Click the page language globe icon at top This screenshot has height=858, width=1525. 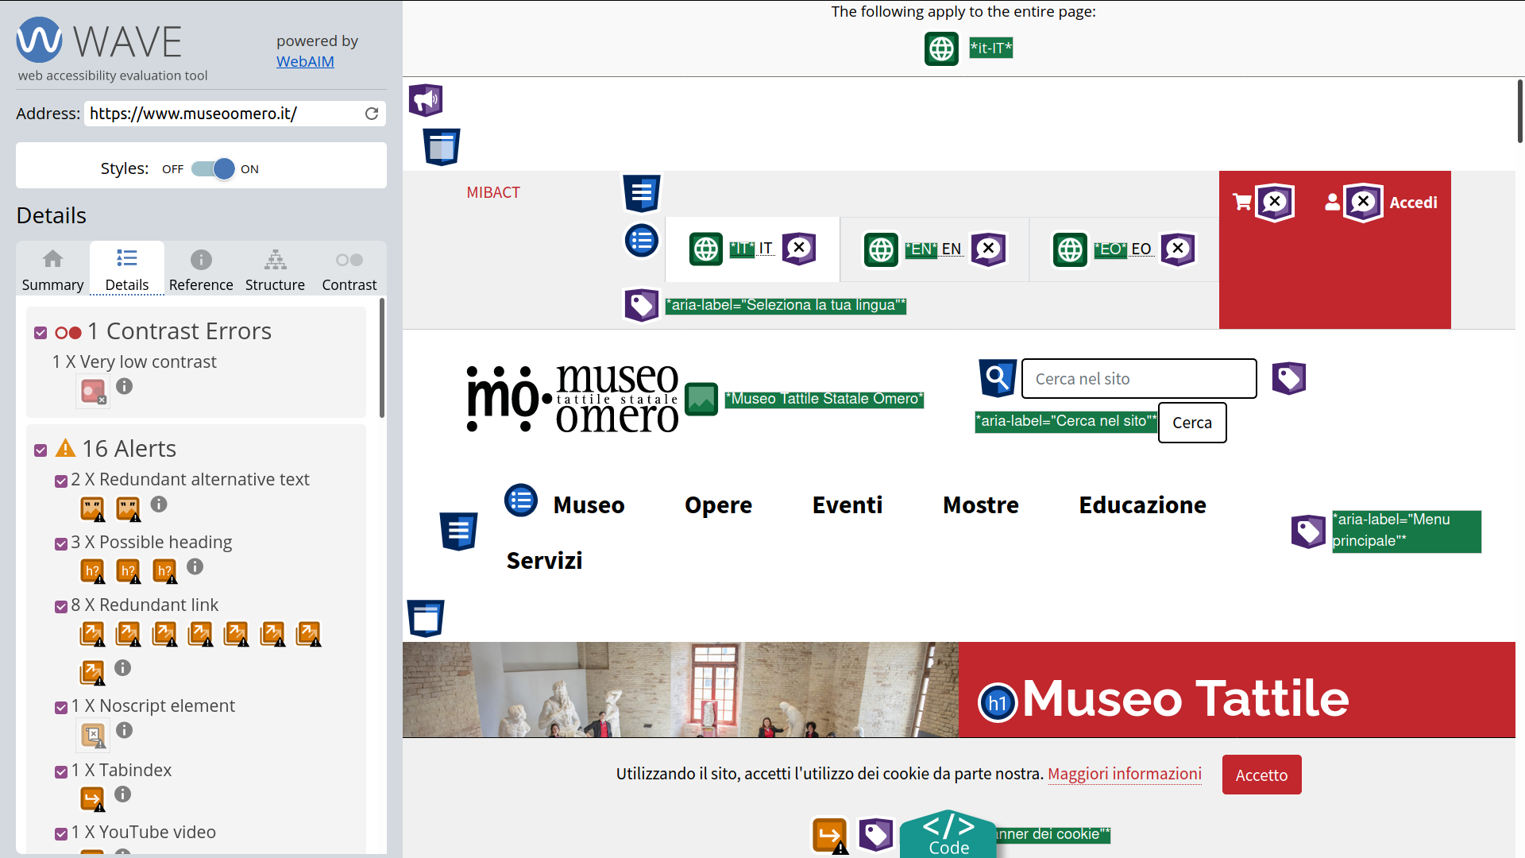click(x=941, y=48)
